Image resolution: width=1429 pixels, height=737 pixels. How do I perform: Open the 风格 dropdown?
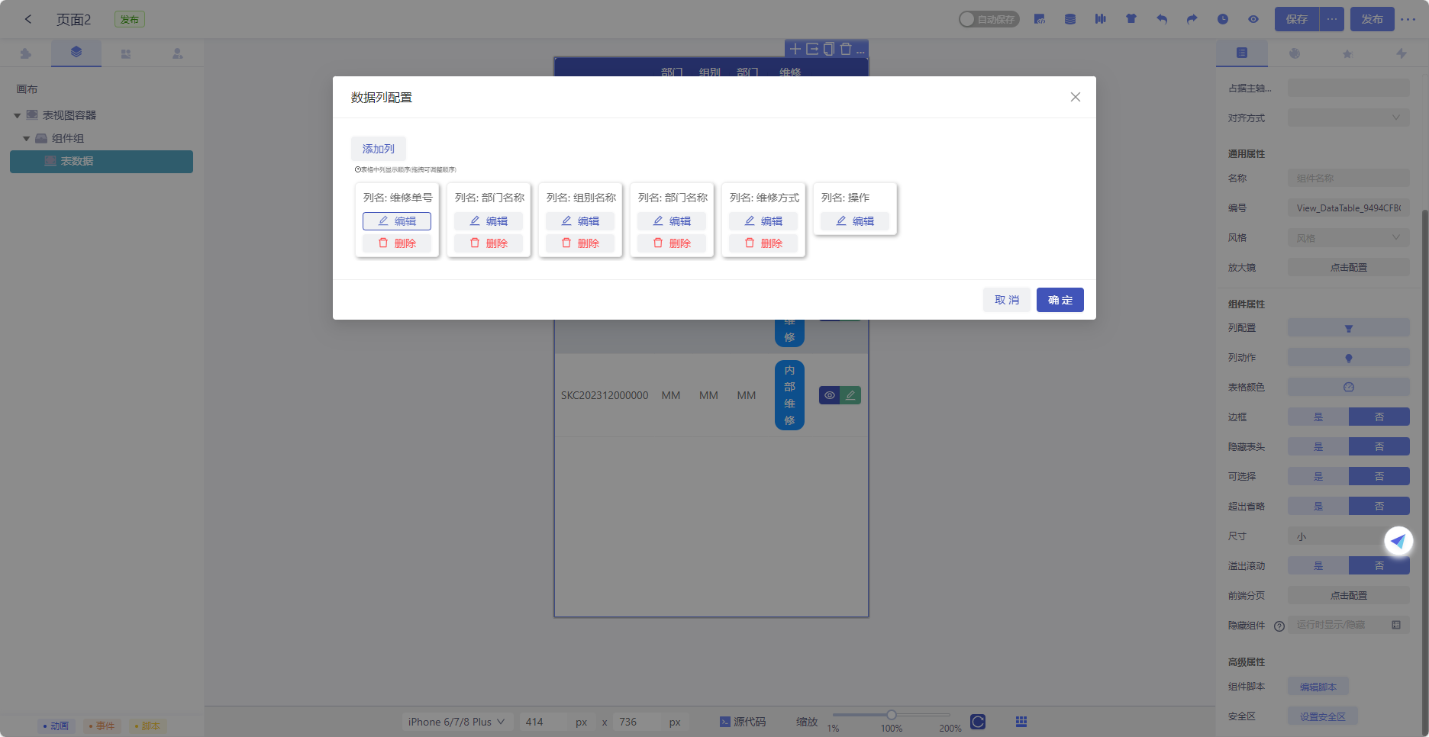tap(1349, 238)
